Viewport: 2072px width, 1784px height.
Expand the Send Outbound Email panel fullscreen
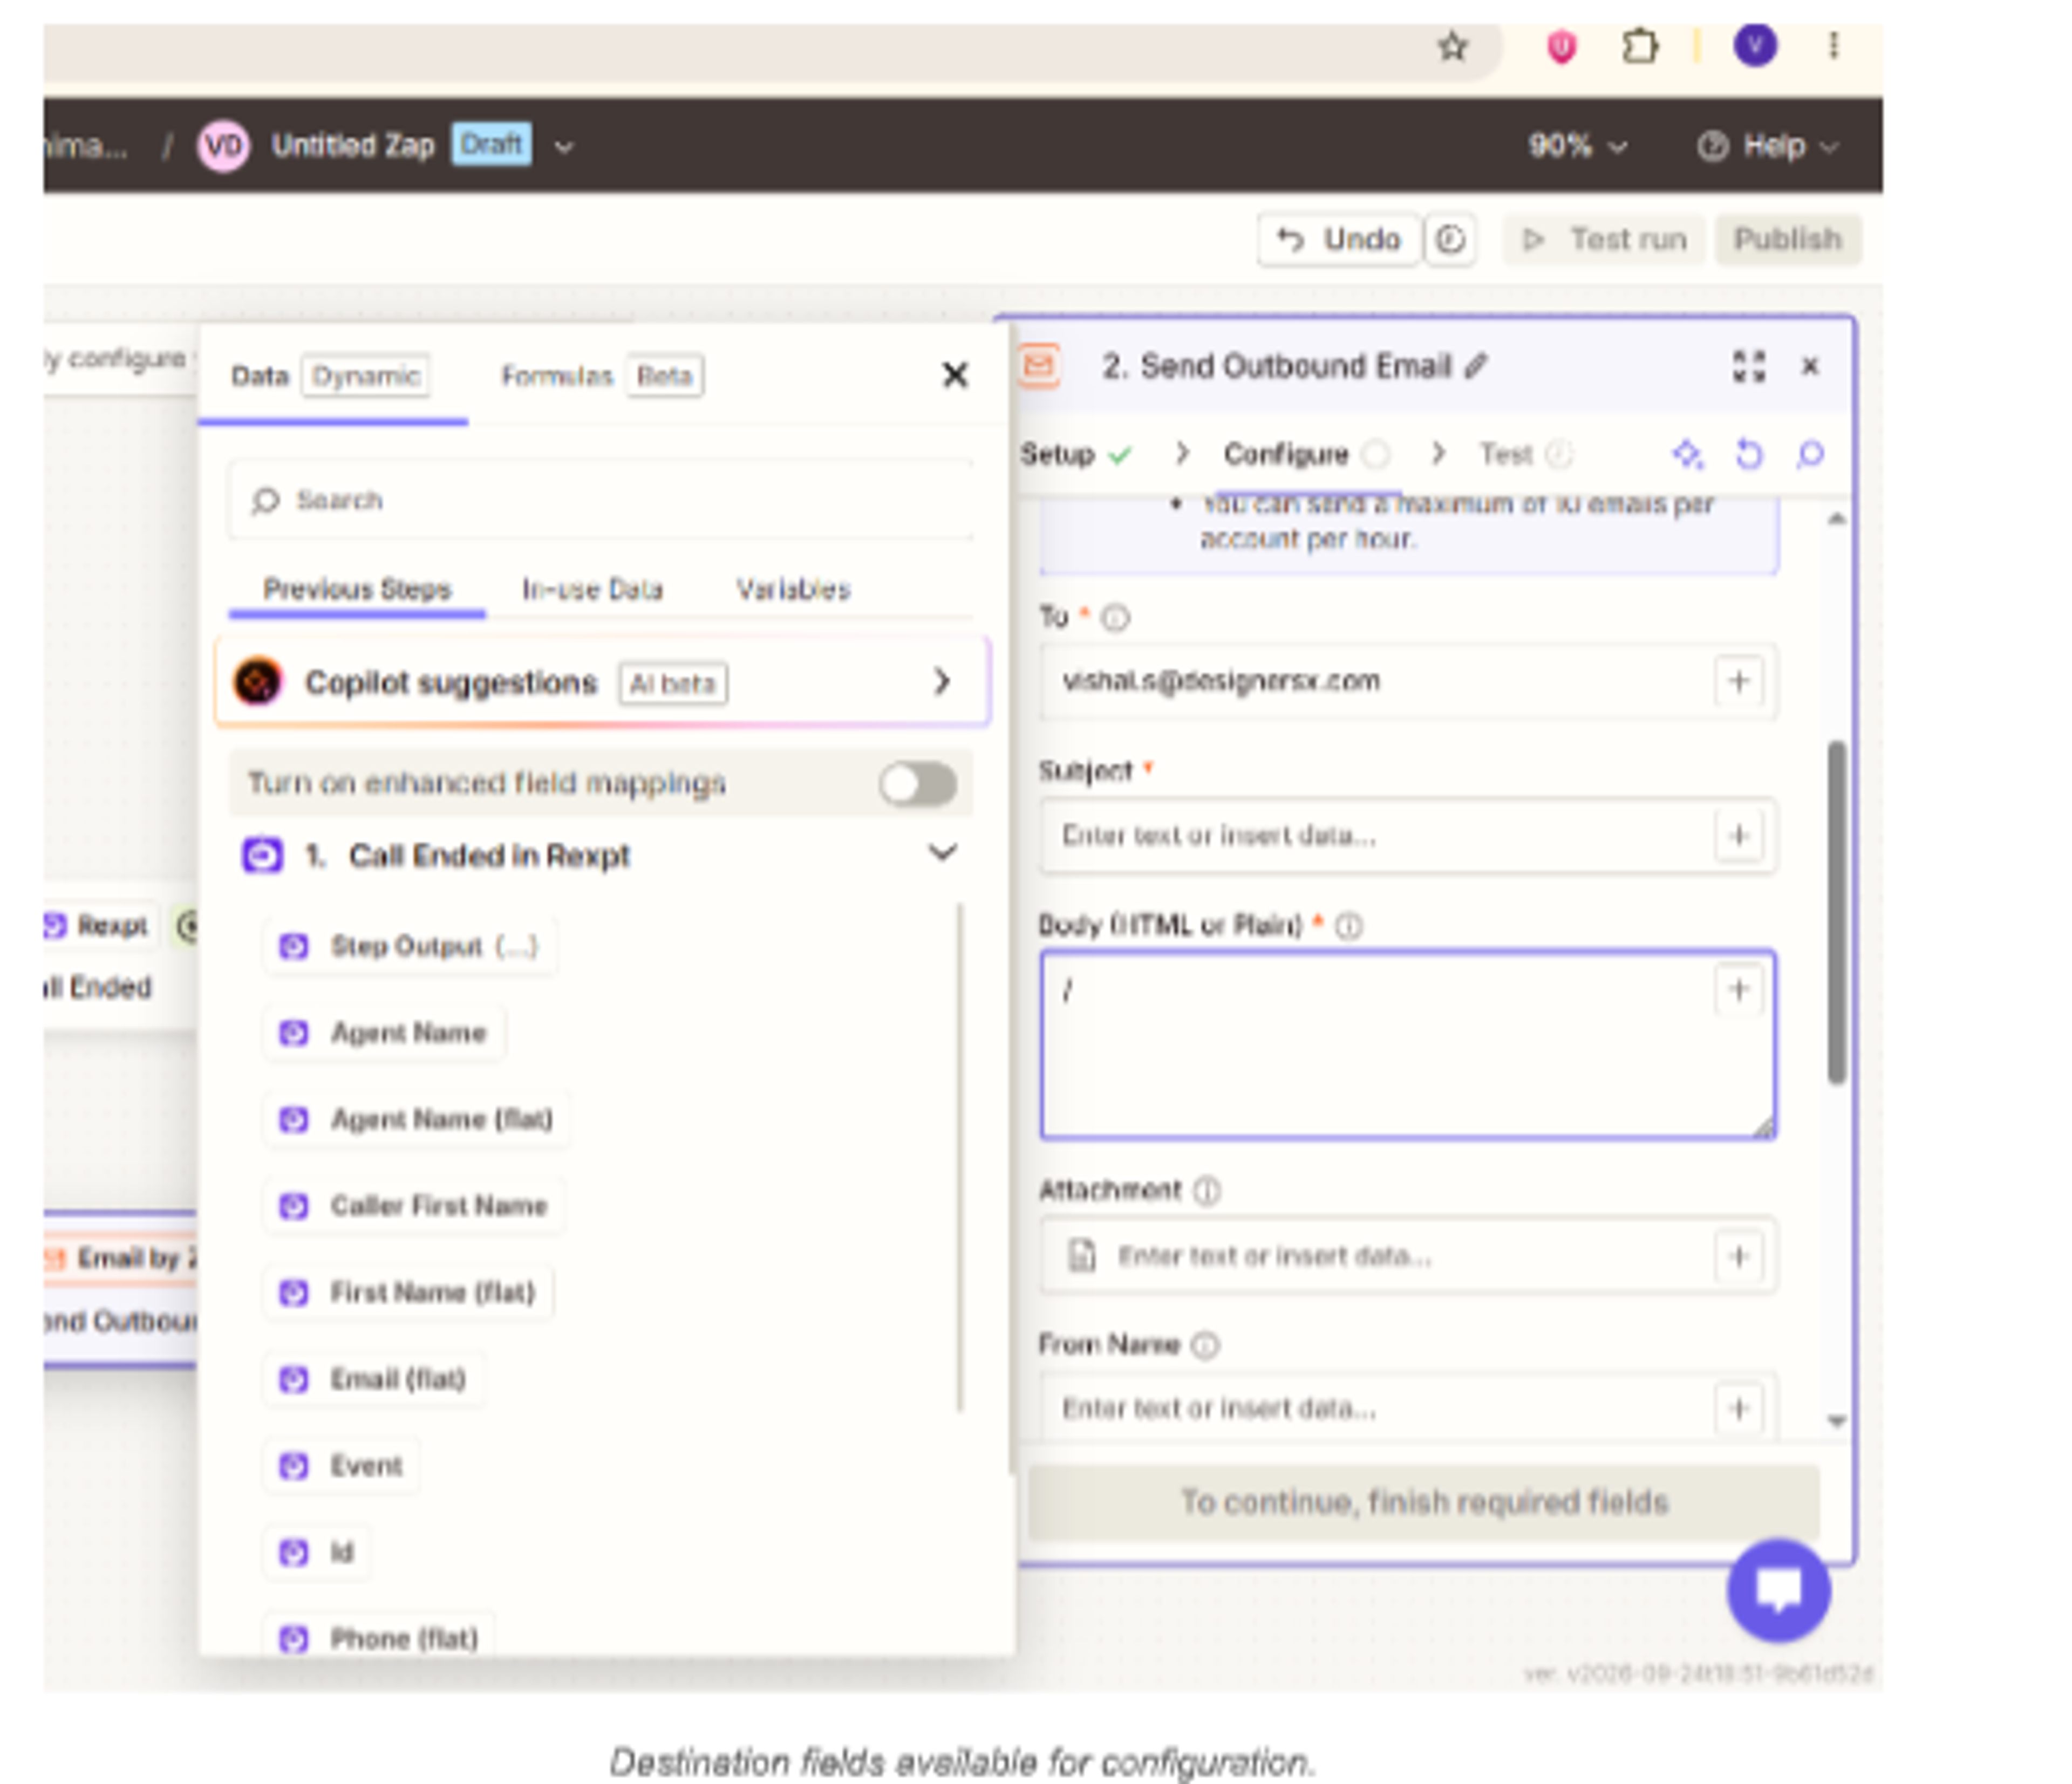tap(1749, 366)
